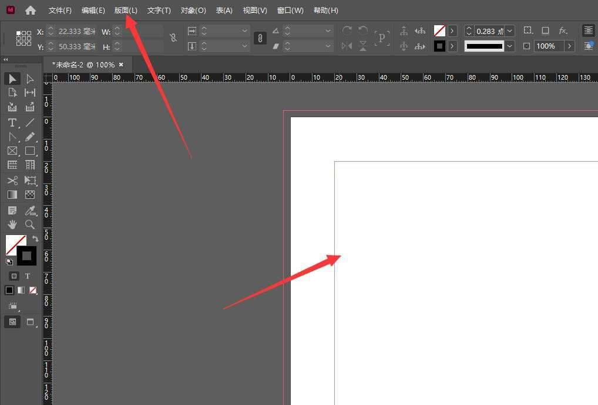Go to the Home screen

pyautogui.click(x=31, y=11)
